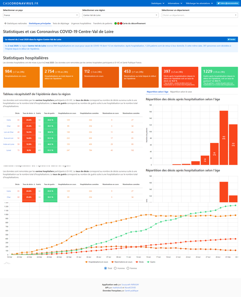Open the Choisir un département dropdown

(x=200, y=15)
